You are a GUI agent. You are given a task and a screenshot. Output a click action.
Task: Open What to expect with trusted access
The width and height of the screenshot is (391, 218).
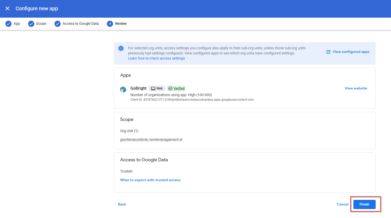click(x=150, y=180)
